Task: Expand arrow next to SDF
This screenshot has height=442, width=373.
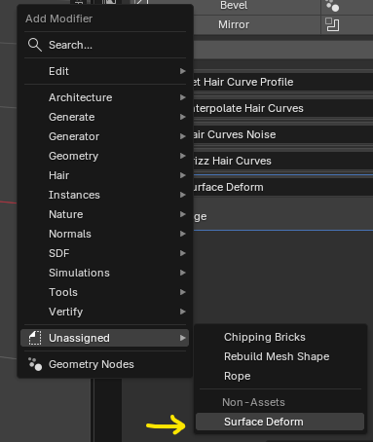Action: [183, 253]
